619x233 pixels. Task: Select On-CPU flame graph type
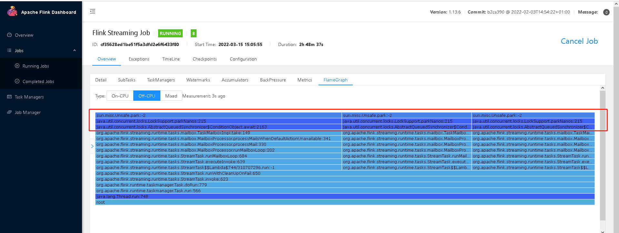point(120,96)
